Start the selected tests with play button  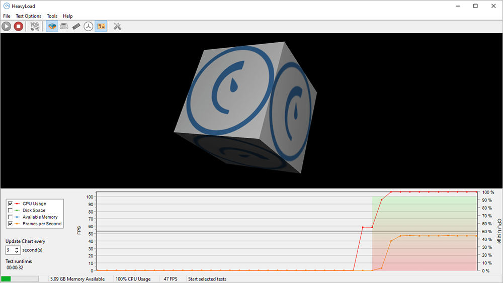coord(7,26)
